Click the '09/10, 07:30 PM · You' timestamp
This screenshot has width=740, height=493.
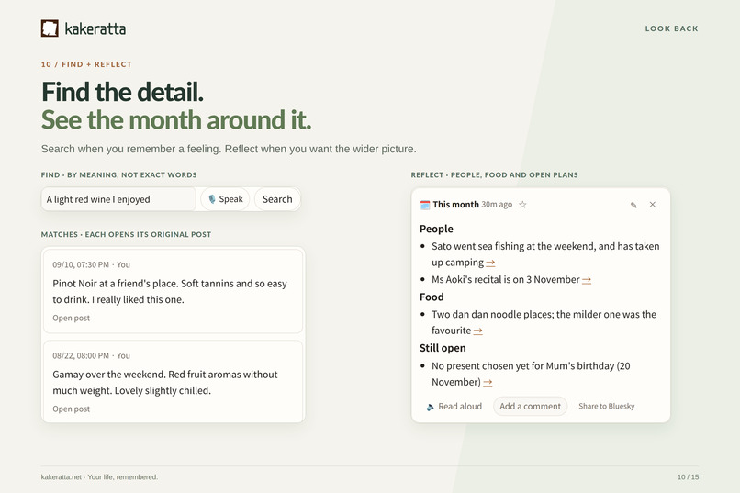[91, 264]
